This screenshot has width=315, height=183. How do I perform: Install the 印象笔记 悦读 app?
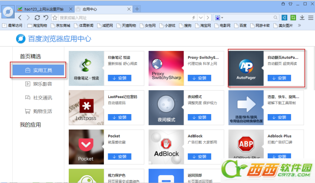tap(119, 78)
